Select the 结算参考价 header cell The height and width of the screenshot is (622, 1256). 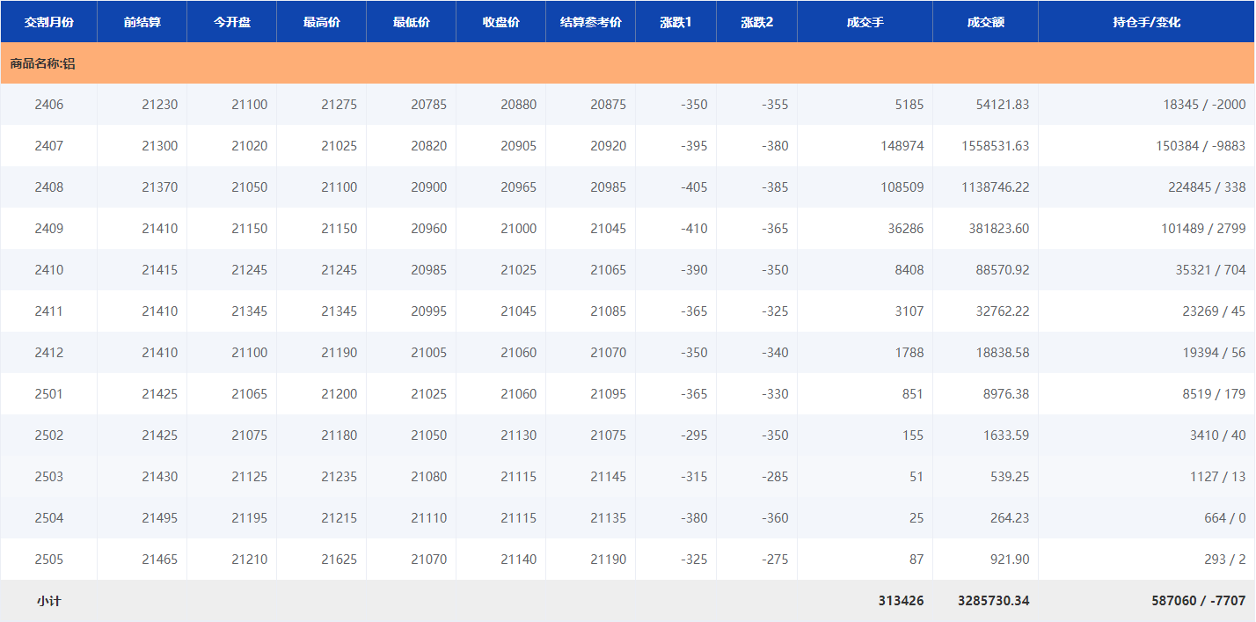tap(590, 22)
